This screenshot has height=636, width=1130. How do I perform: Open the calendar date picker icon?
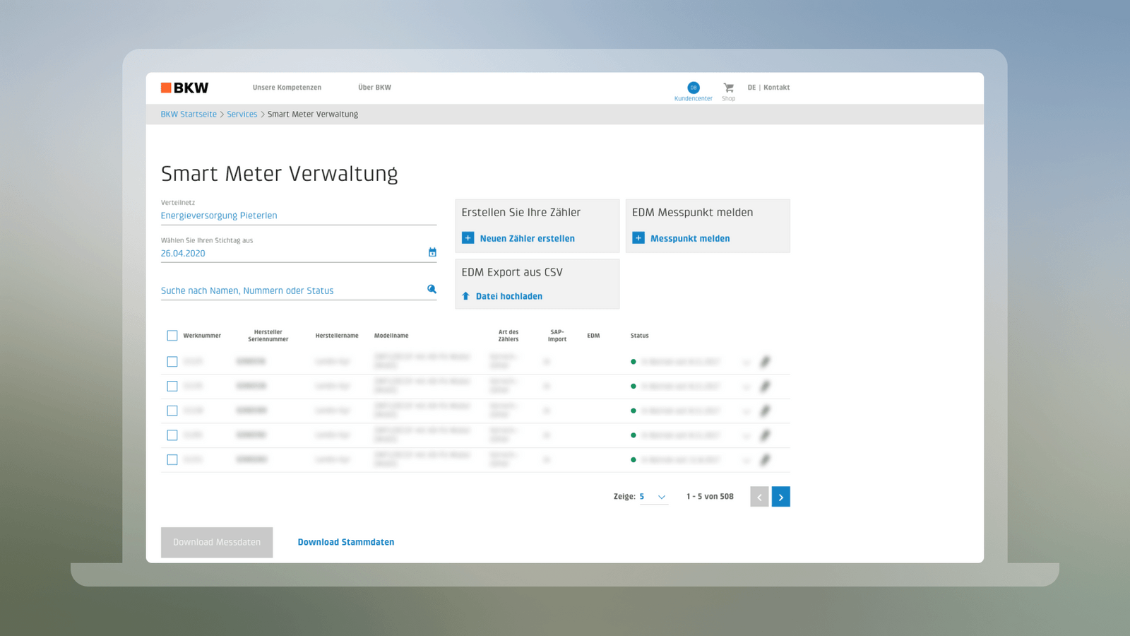click(x=432, y=252)
